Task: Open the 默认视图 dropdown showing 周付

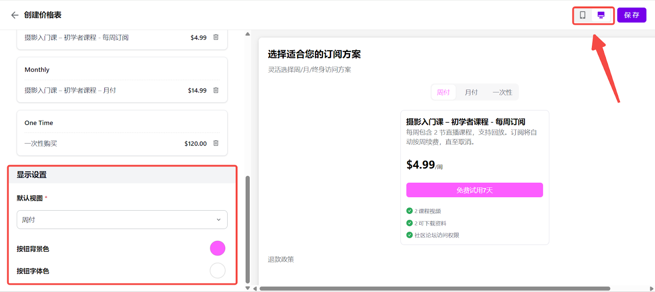Action: coord(122,220)
